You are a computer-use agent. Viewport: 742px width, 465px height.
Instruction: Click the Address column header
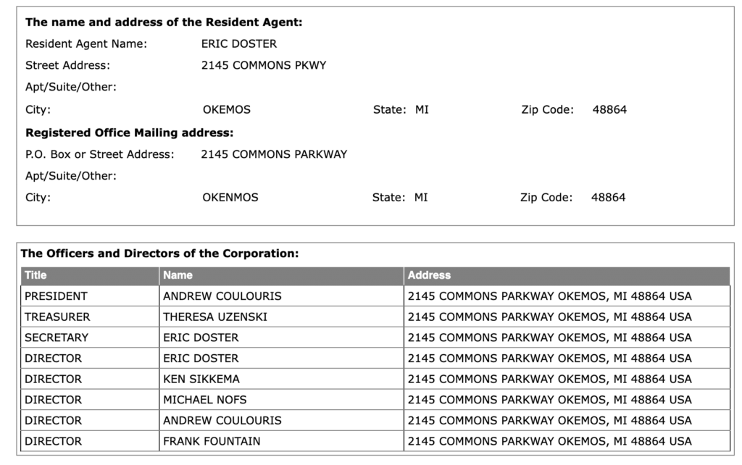coord(567,275)
